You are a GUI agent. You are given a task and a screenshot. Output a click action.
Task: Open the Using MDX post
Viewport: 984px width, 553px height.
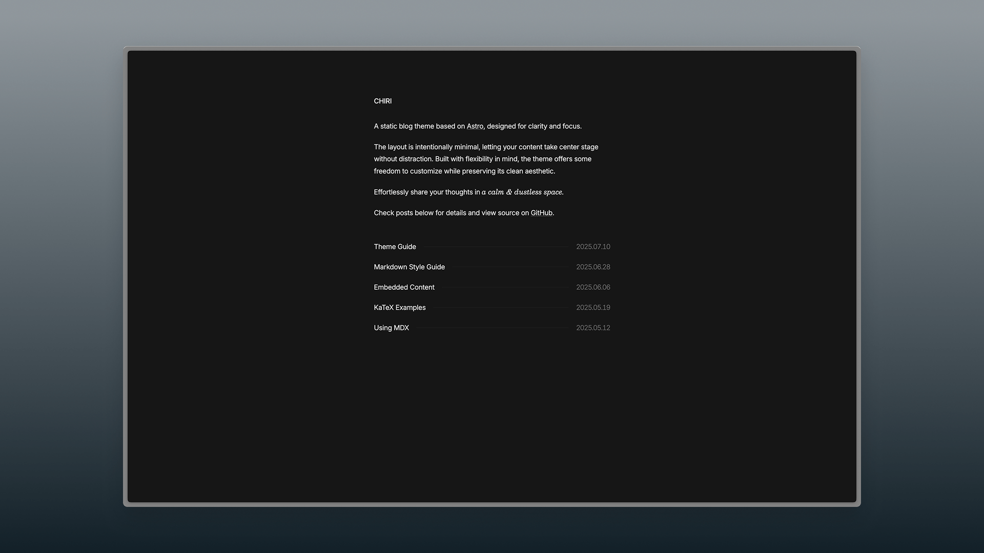392,328
